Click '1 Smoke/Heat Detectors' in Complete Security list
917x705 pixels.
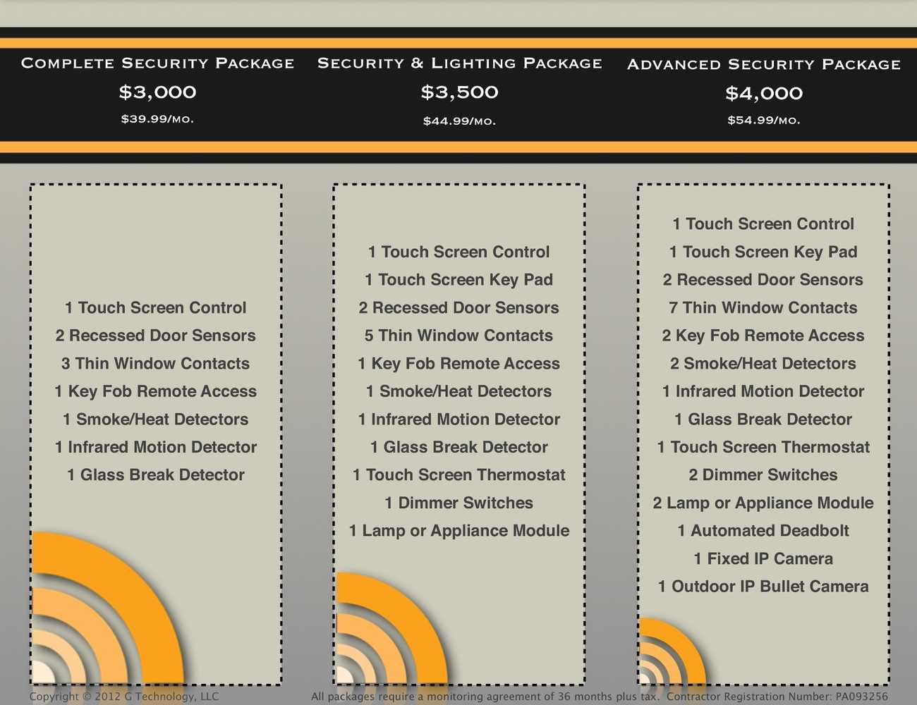tap(156, 419)
